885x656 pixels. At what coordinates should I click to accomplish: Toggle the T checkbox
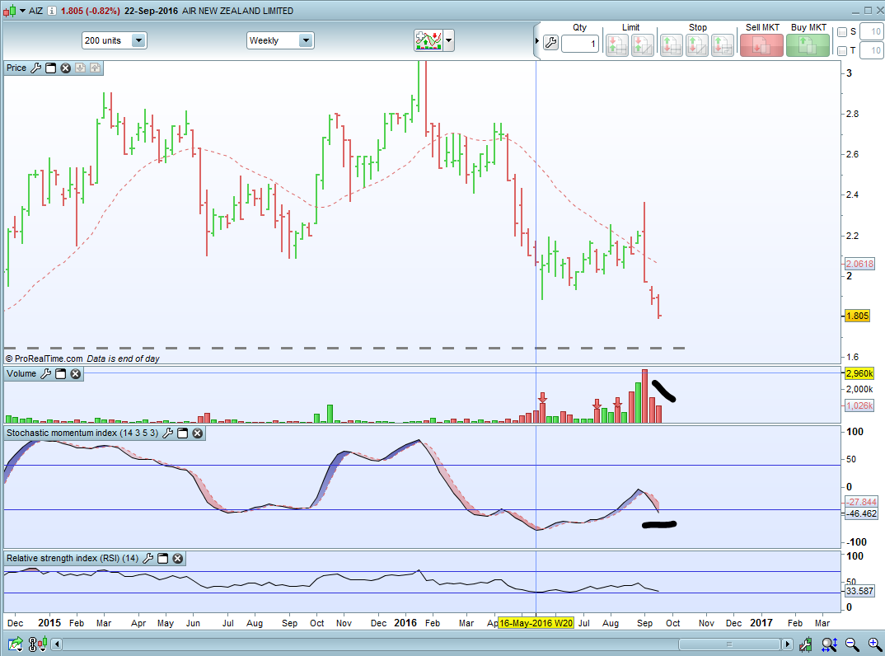[x=842, y=51]
